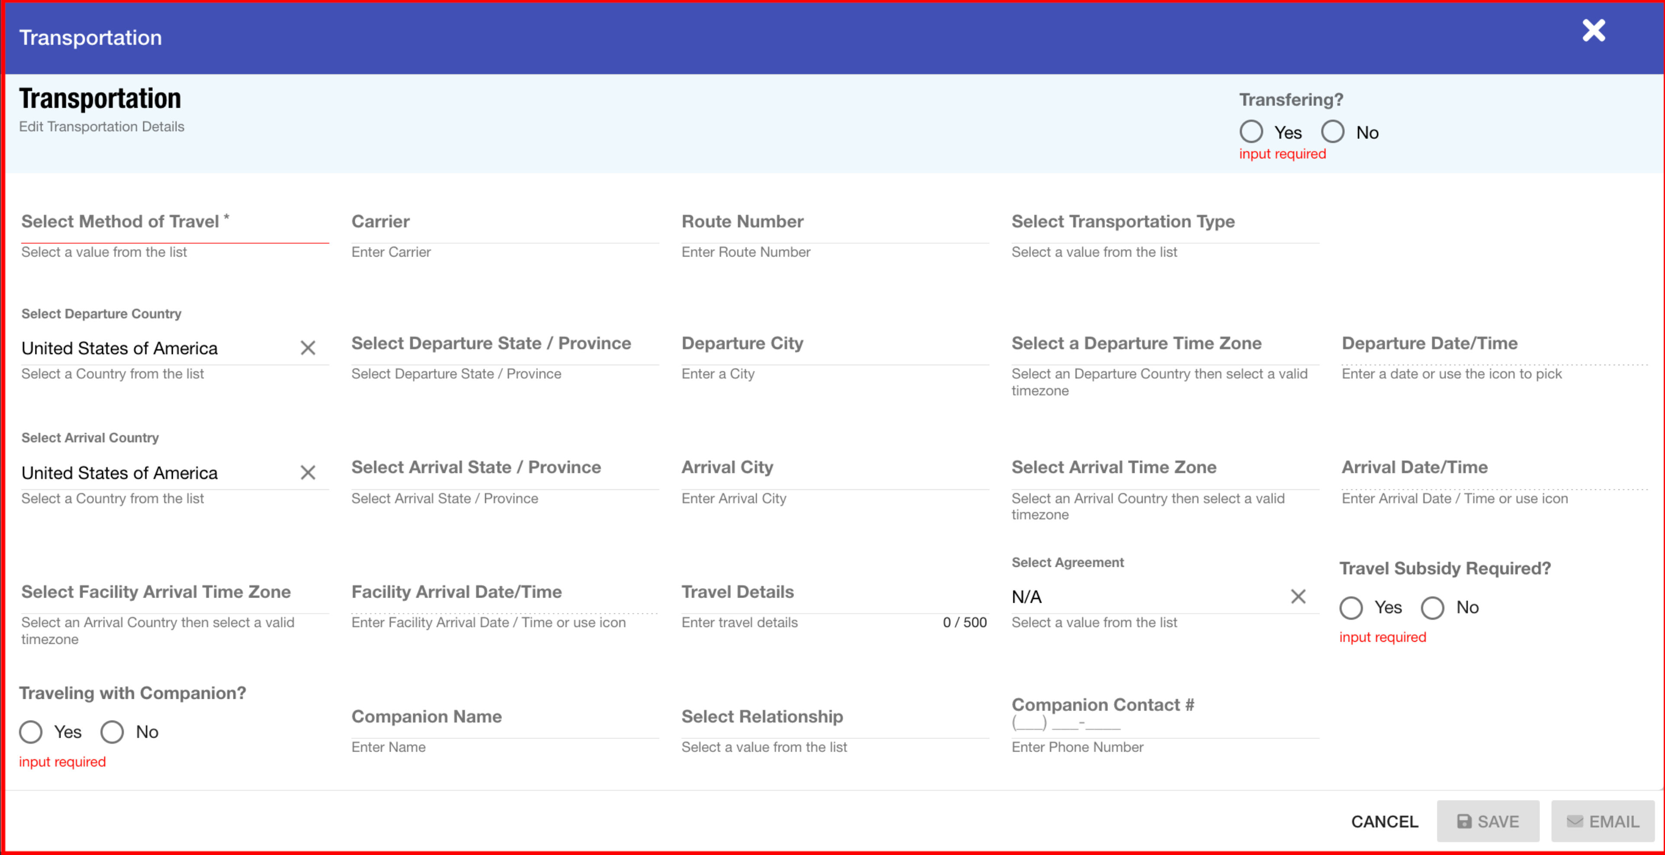Open the Select Relationship dropdown
1665x855 pixels.
(834, 717)
